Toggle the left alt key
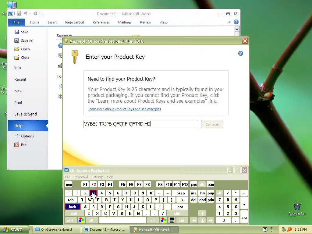 click(x=91, y=221)
